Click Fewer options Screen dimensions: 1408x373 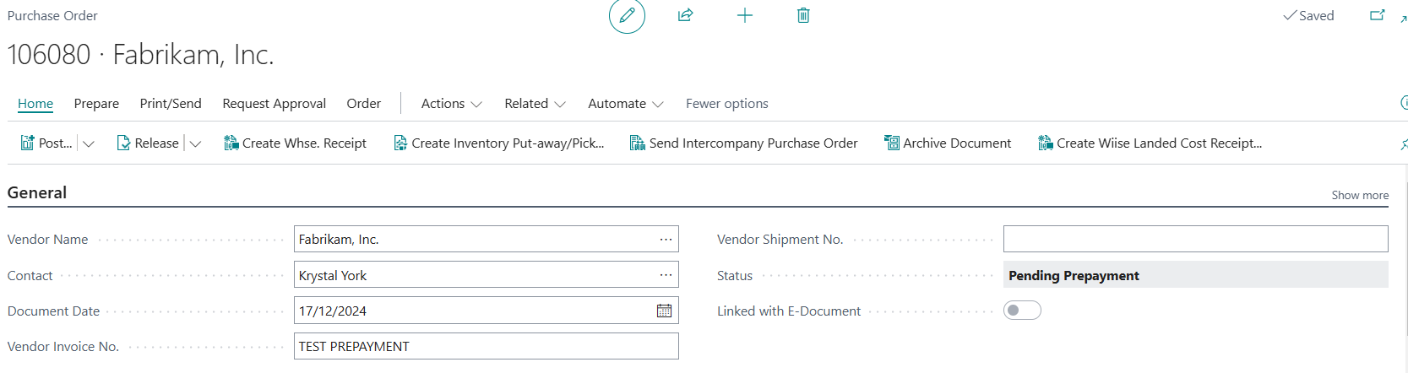pos(726,104)
